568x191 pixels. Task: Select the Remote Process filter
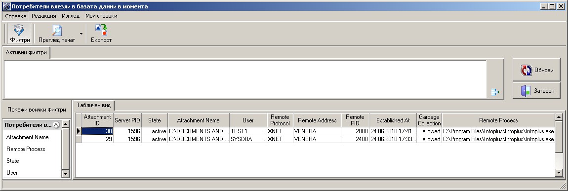point(26,149)
